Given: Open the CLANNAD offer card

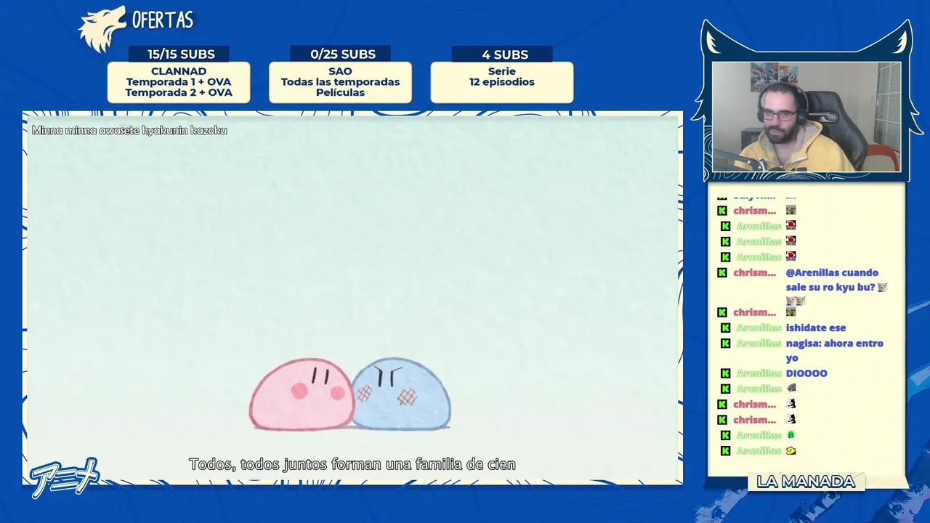Looking at the screenshot, I should pos(179,82).
